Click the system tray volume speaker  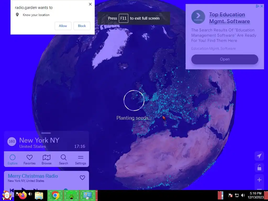pyautogui.click(x=243, y=195)
